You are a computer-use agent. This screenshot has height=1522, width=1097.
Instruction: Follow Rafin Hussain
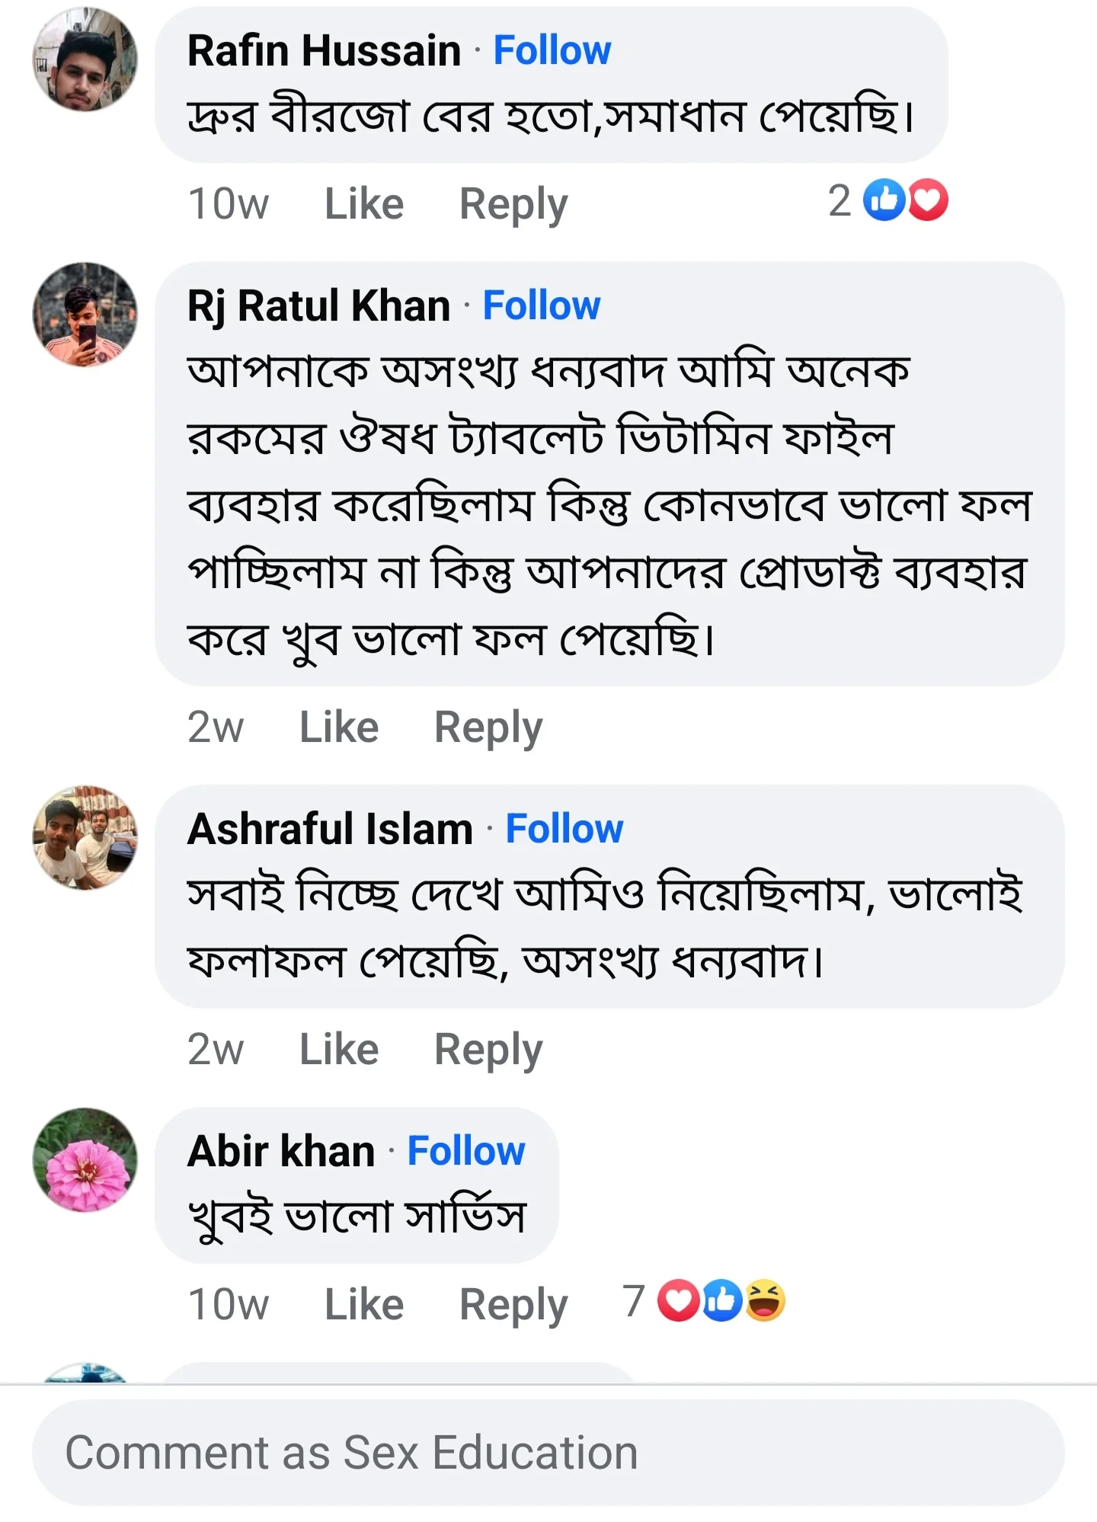[x=551, y=50]
